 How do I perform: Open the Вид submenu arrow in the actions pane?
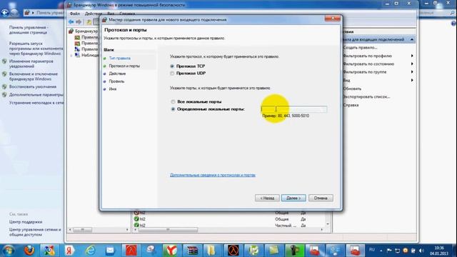(412, 80)
